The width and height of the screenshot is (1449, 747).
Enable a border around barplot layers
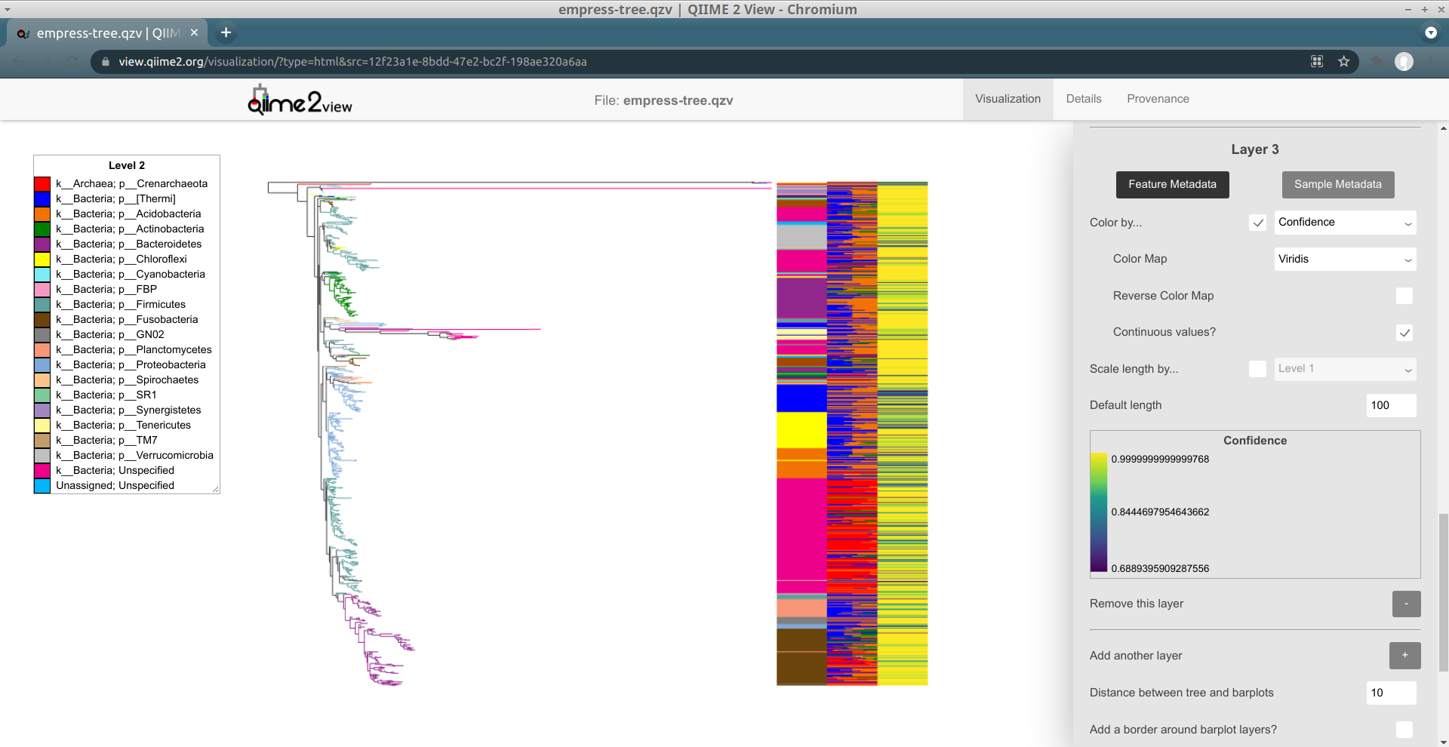tap(1404, 730)
